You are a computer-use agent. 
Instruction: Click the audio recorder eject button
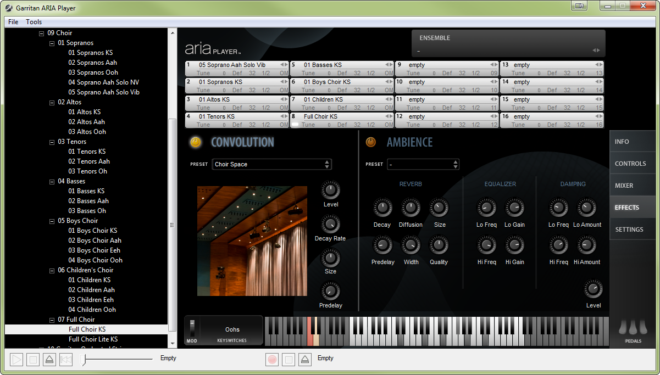point(305,360)
